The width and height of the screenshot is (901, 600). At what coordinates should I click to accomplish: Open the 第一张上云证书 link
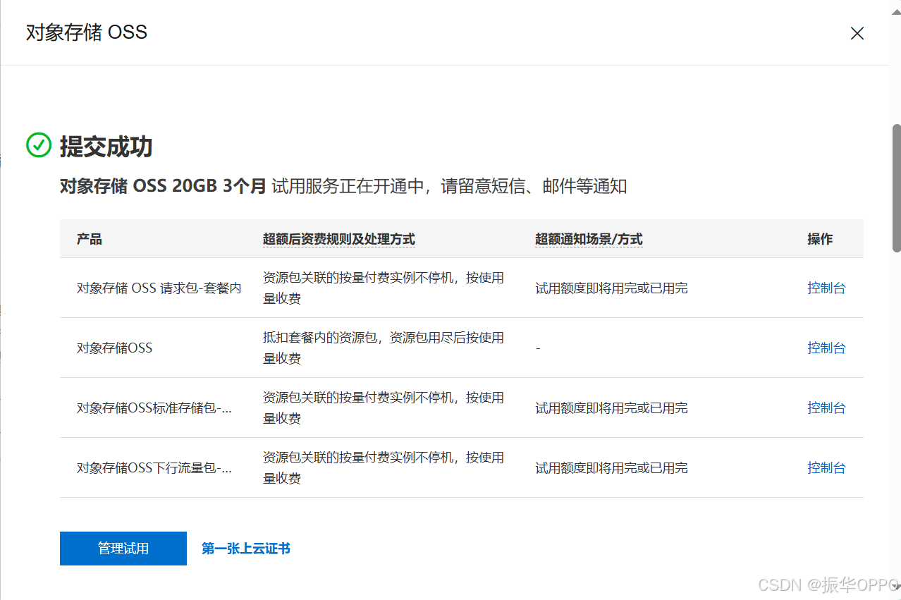(246, 549)
